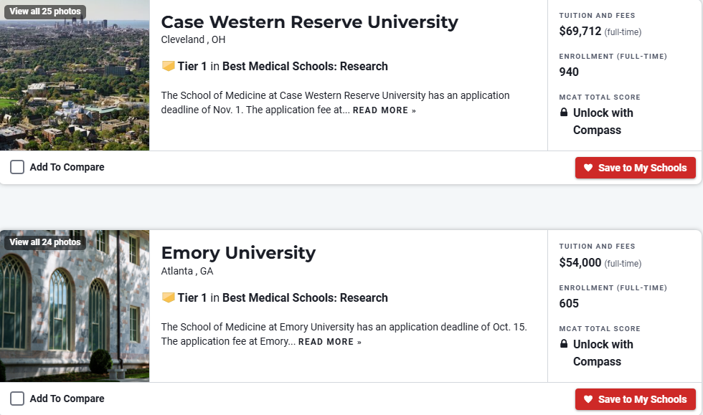Click the lock icon under Emory MCAT score

[564, 344]
